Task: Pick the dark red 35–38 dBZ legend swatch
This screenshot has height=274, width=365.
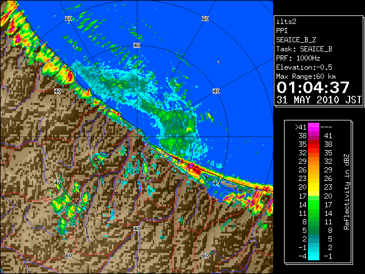Action: click(314, 144)
